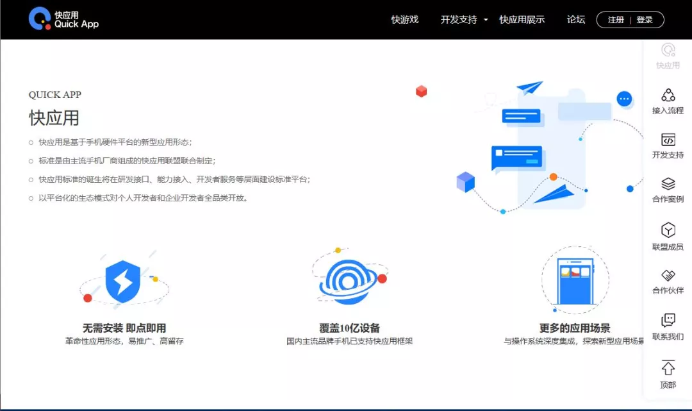Click the 登录 login button
This screenshot has height=411, width=692.
[645, 20]
